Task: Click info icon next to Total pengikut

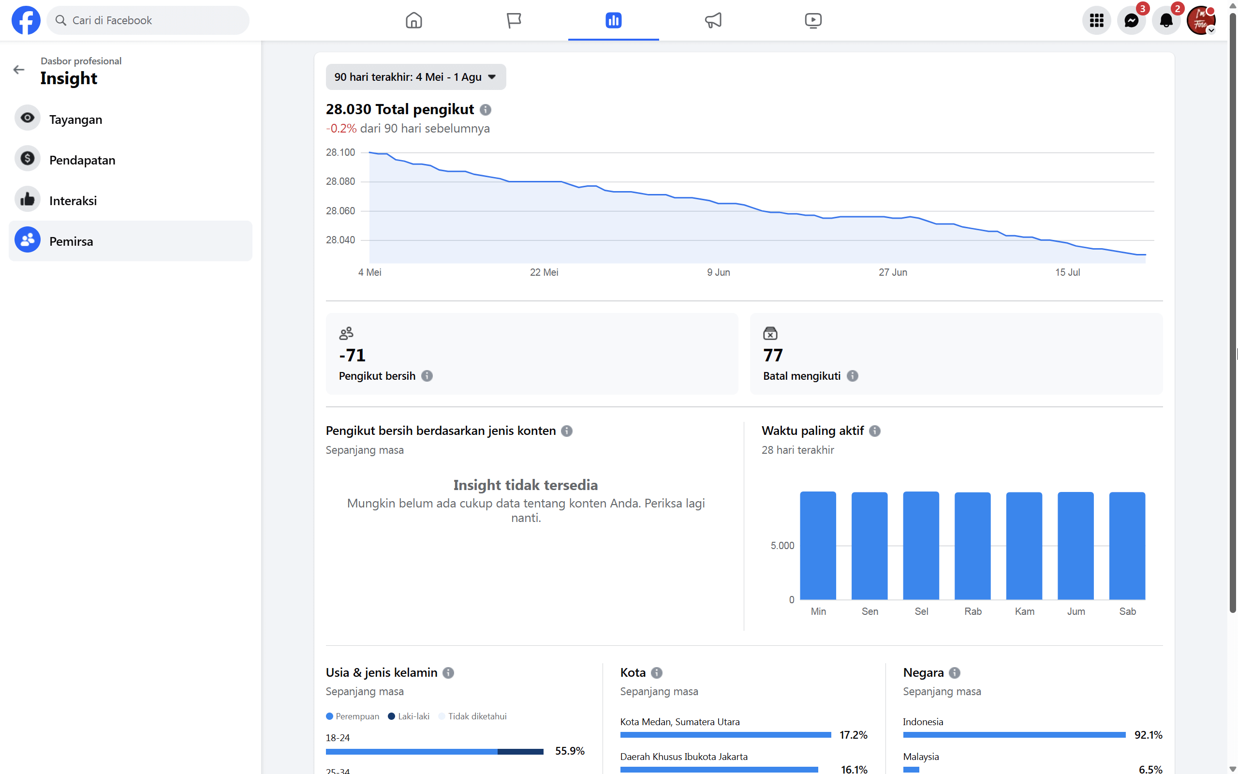Action: pyautogui.click(x=486, y=109)
